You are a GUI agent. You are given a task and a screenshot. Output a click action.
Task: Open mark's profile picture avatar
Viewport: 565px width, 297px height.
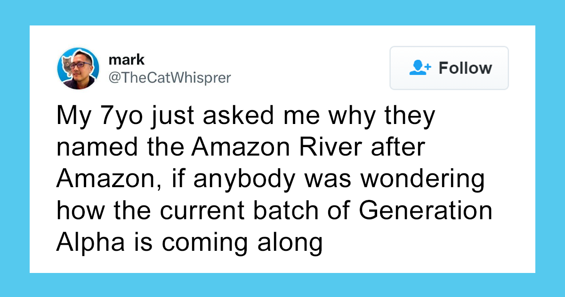pos(78,68)
